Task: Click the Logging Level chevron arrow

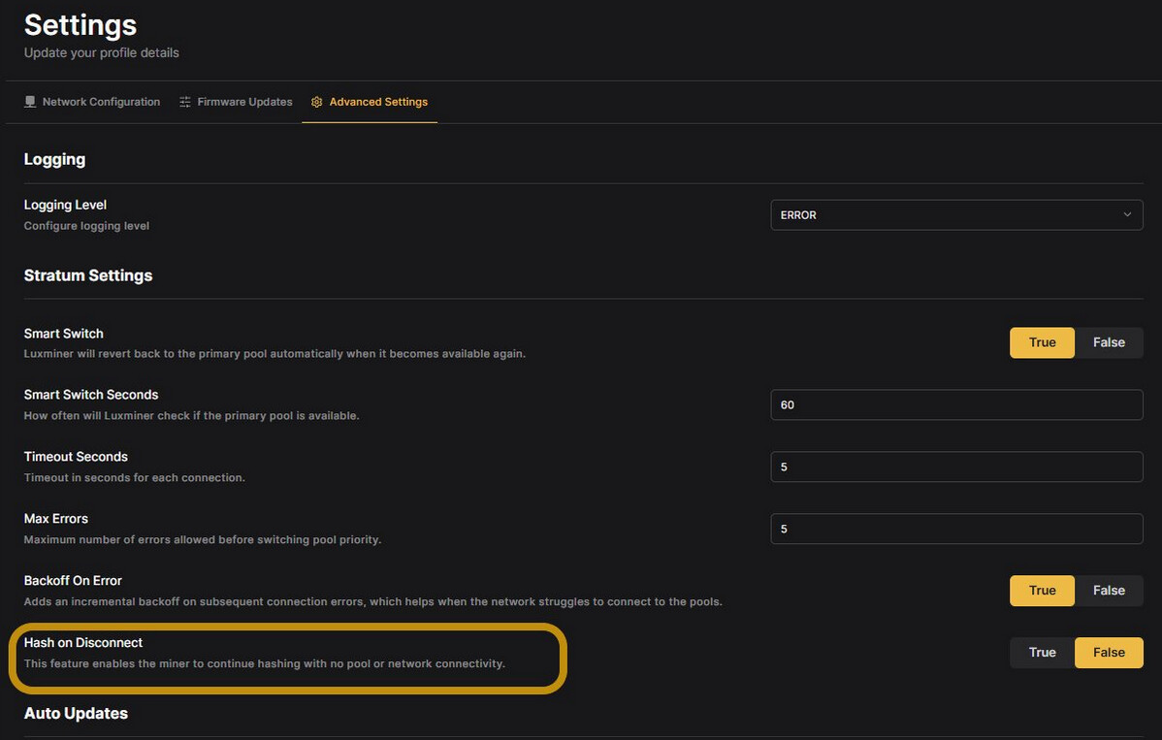Action: 1126,214
